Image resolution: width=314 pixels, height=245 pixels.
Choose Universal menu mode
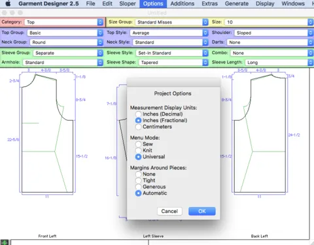pyautogui.click(x=138, y=157)
